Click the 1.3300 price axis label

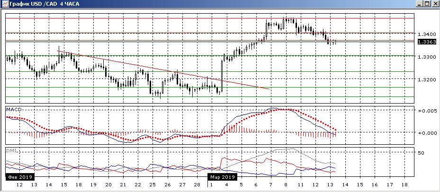point(424,57)
